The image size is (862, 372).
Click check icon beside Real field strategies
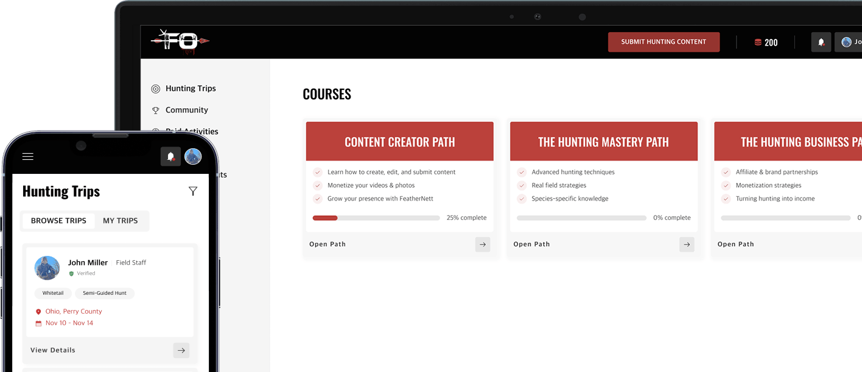(521, 185)
